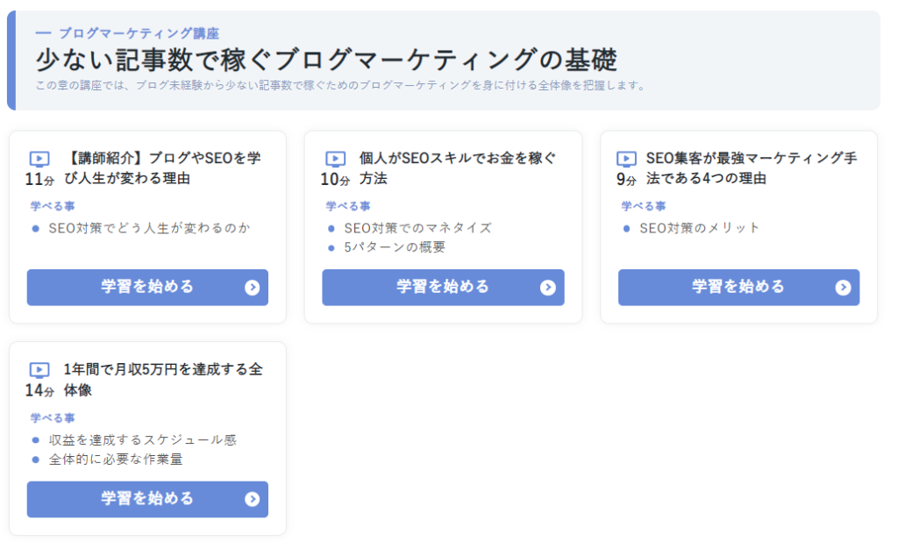898x542 pixels.
Task: Click video icon beside 個人がSEOスキルでお金を稼ぐ方法
Action: [335, 159]
